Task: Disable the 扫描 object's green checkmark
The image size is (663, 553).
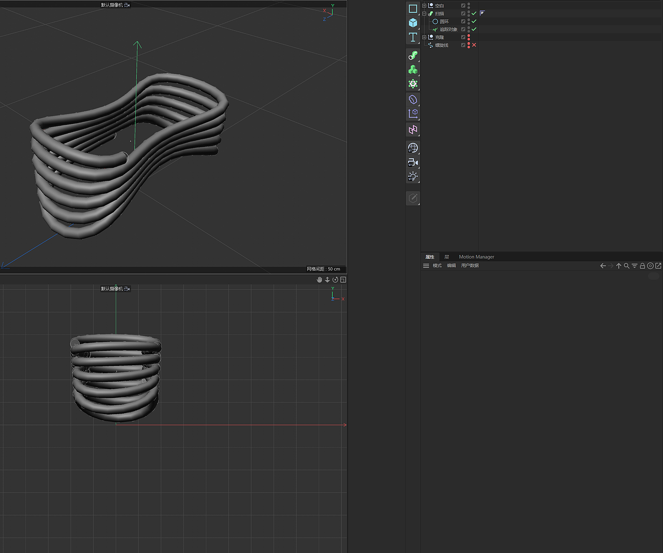Action: [473, 13]
